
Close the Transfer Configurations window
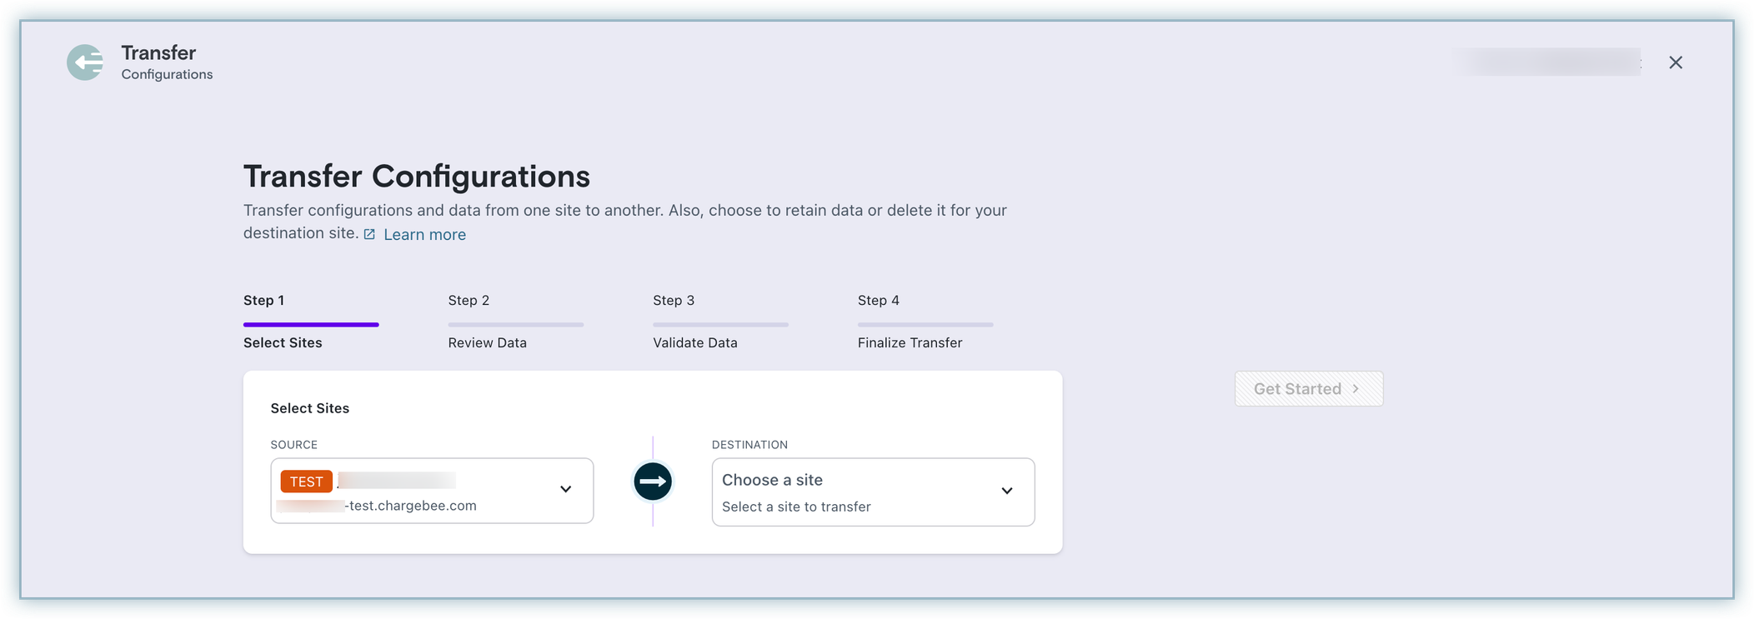(x=1675, y=62)
